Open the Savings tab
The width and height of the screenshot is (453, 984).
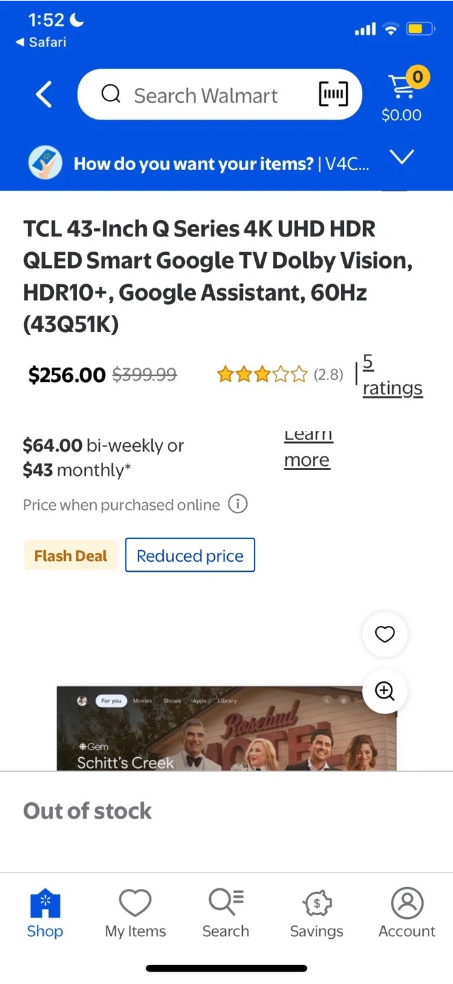tap(317, 913)
